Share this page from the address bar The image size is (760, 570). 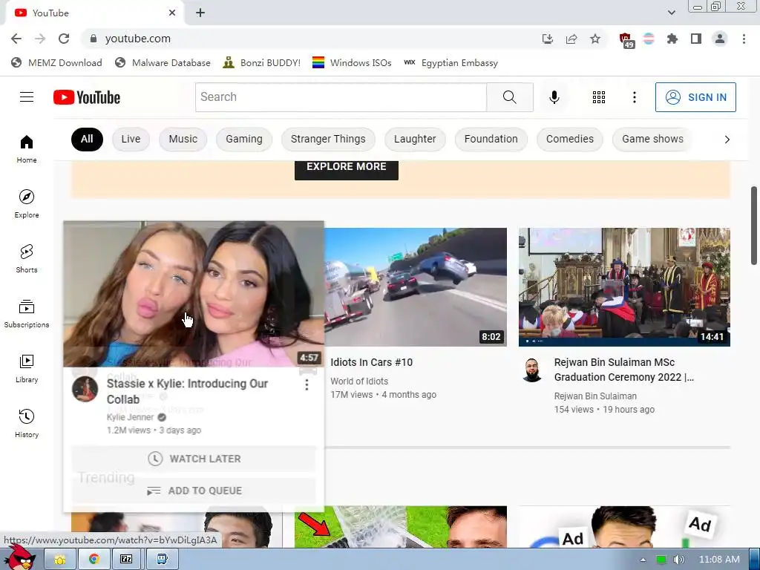571,39
